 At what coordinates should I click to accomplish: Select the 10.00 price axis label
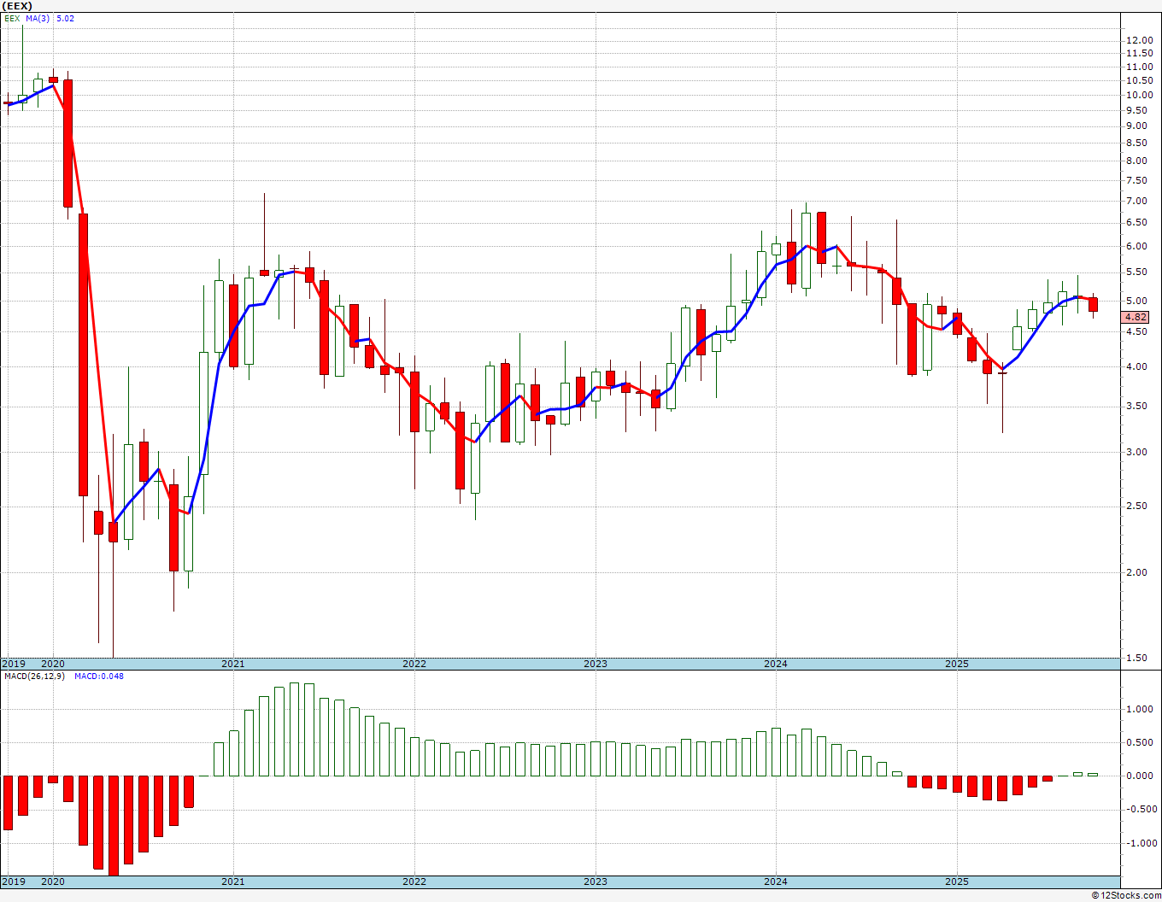tap(1138, 95)
